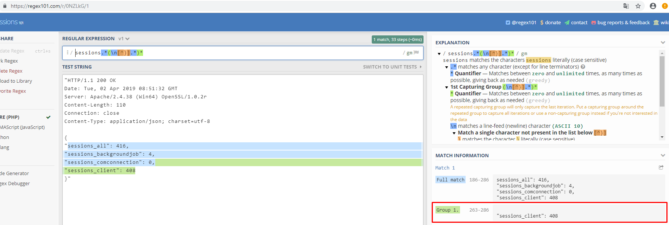Select the ECMAScript (JavaScript) flavor

(22, 127)
